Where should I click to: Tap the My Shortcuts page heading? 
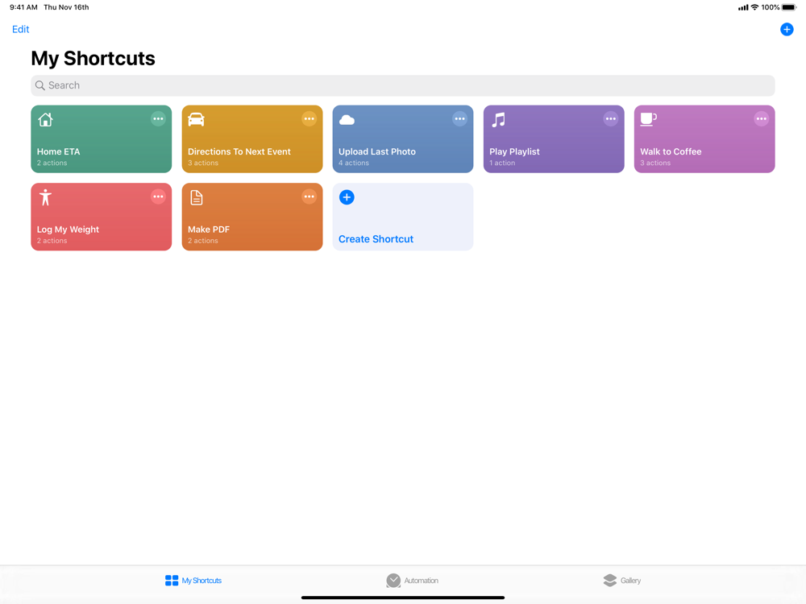pos(93,59)
